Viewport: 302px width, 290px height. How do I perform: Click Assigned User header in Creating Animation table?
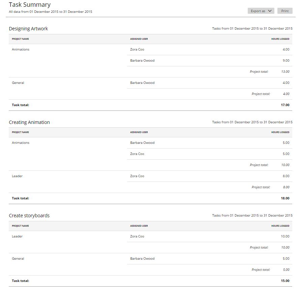(139, 132)
